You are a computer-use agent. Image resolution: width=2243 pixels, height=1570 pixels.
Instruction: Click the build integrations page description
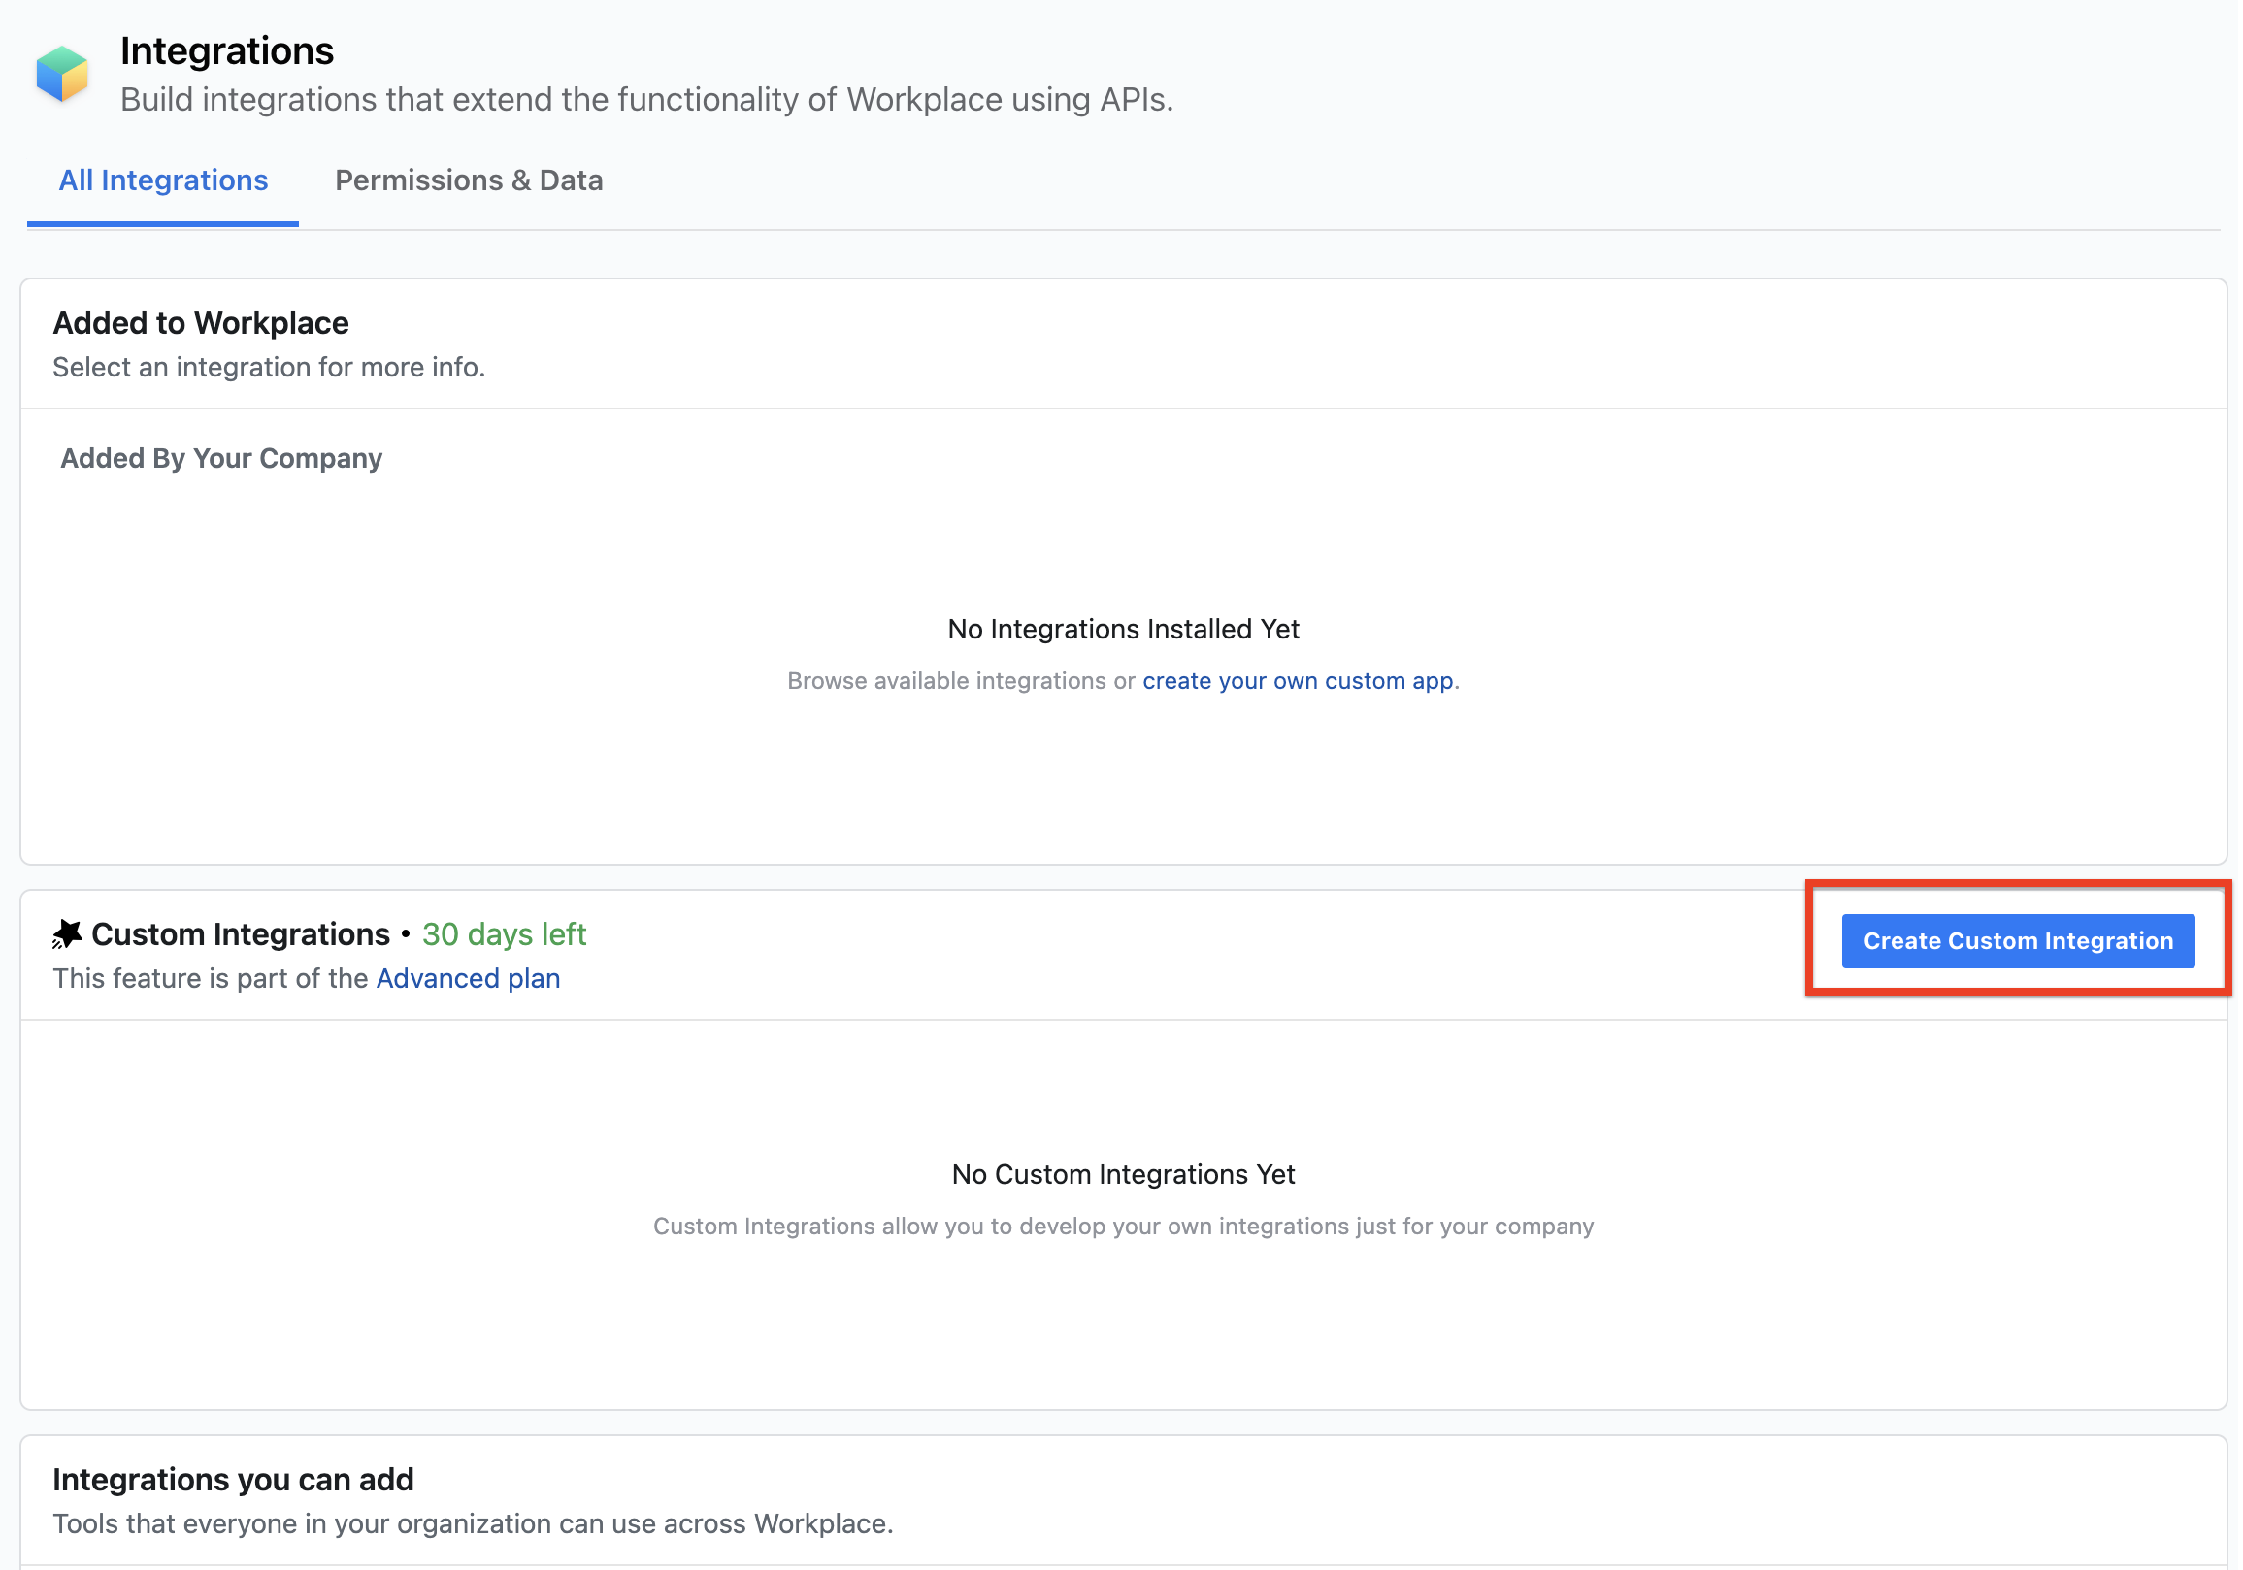click(x=645, y=99)
